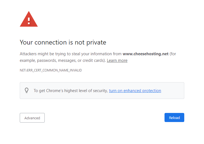Open the Learn more link

(117, 60)
